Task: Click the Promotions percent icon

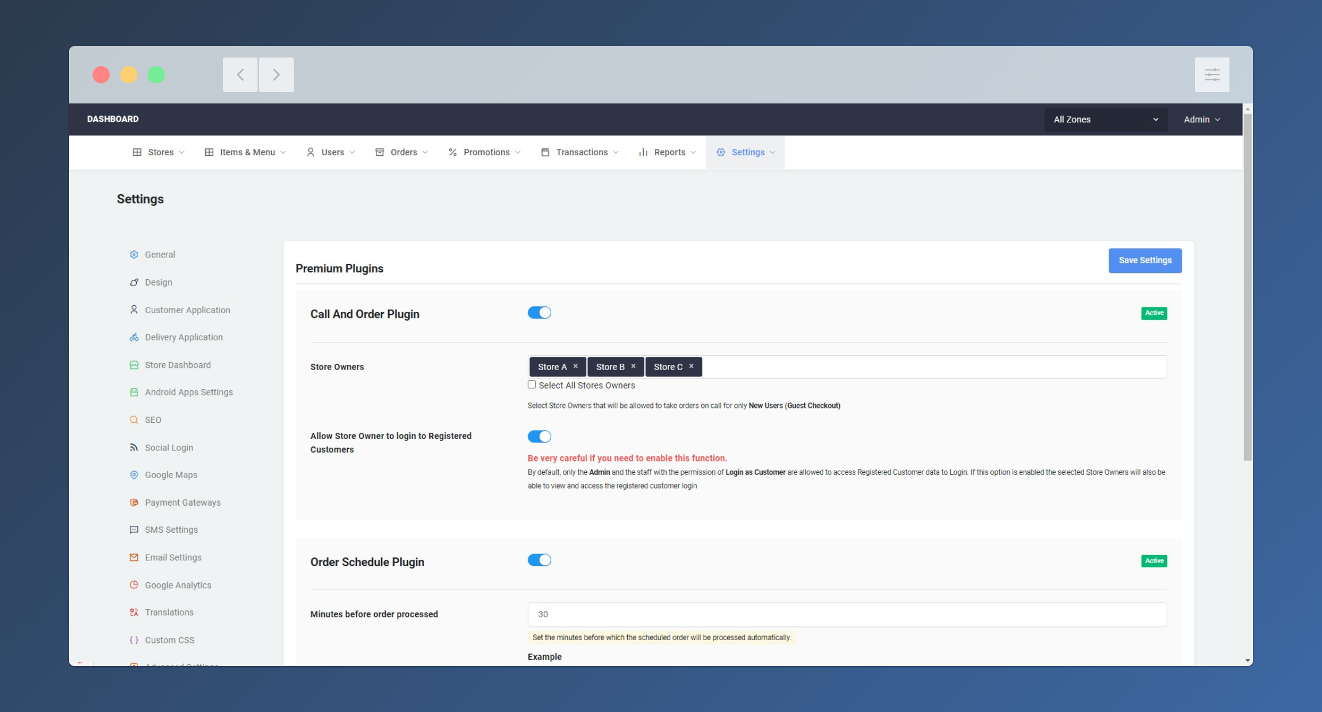Action: click(453, 152)
